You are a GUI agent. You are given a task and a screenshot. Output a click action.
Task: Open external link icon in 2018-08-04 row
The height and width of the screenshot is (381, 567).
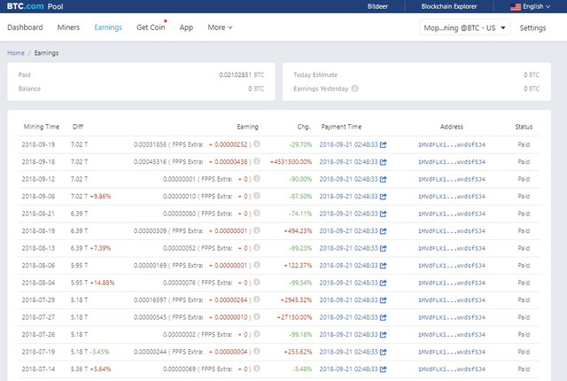click(x=384, y=283)
